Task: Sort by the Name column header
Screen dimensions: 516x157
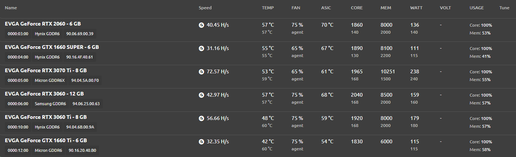Action: click(11, 8)
